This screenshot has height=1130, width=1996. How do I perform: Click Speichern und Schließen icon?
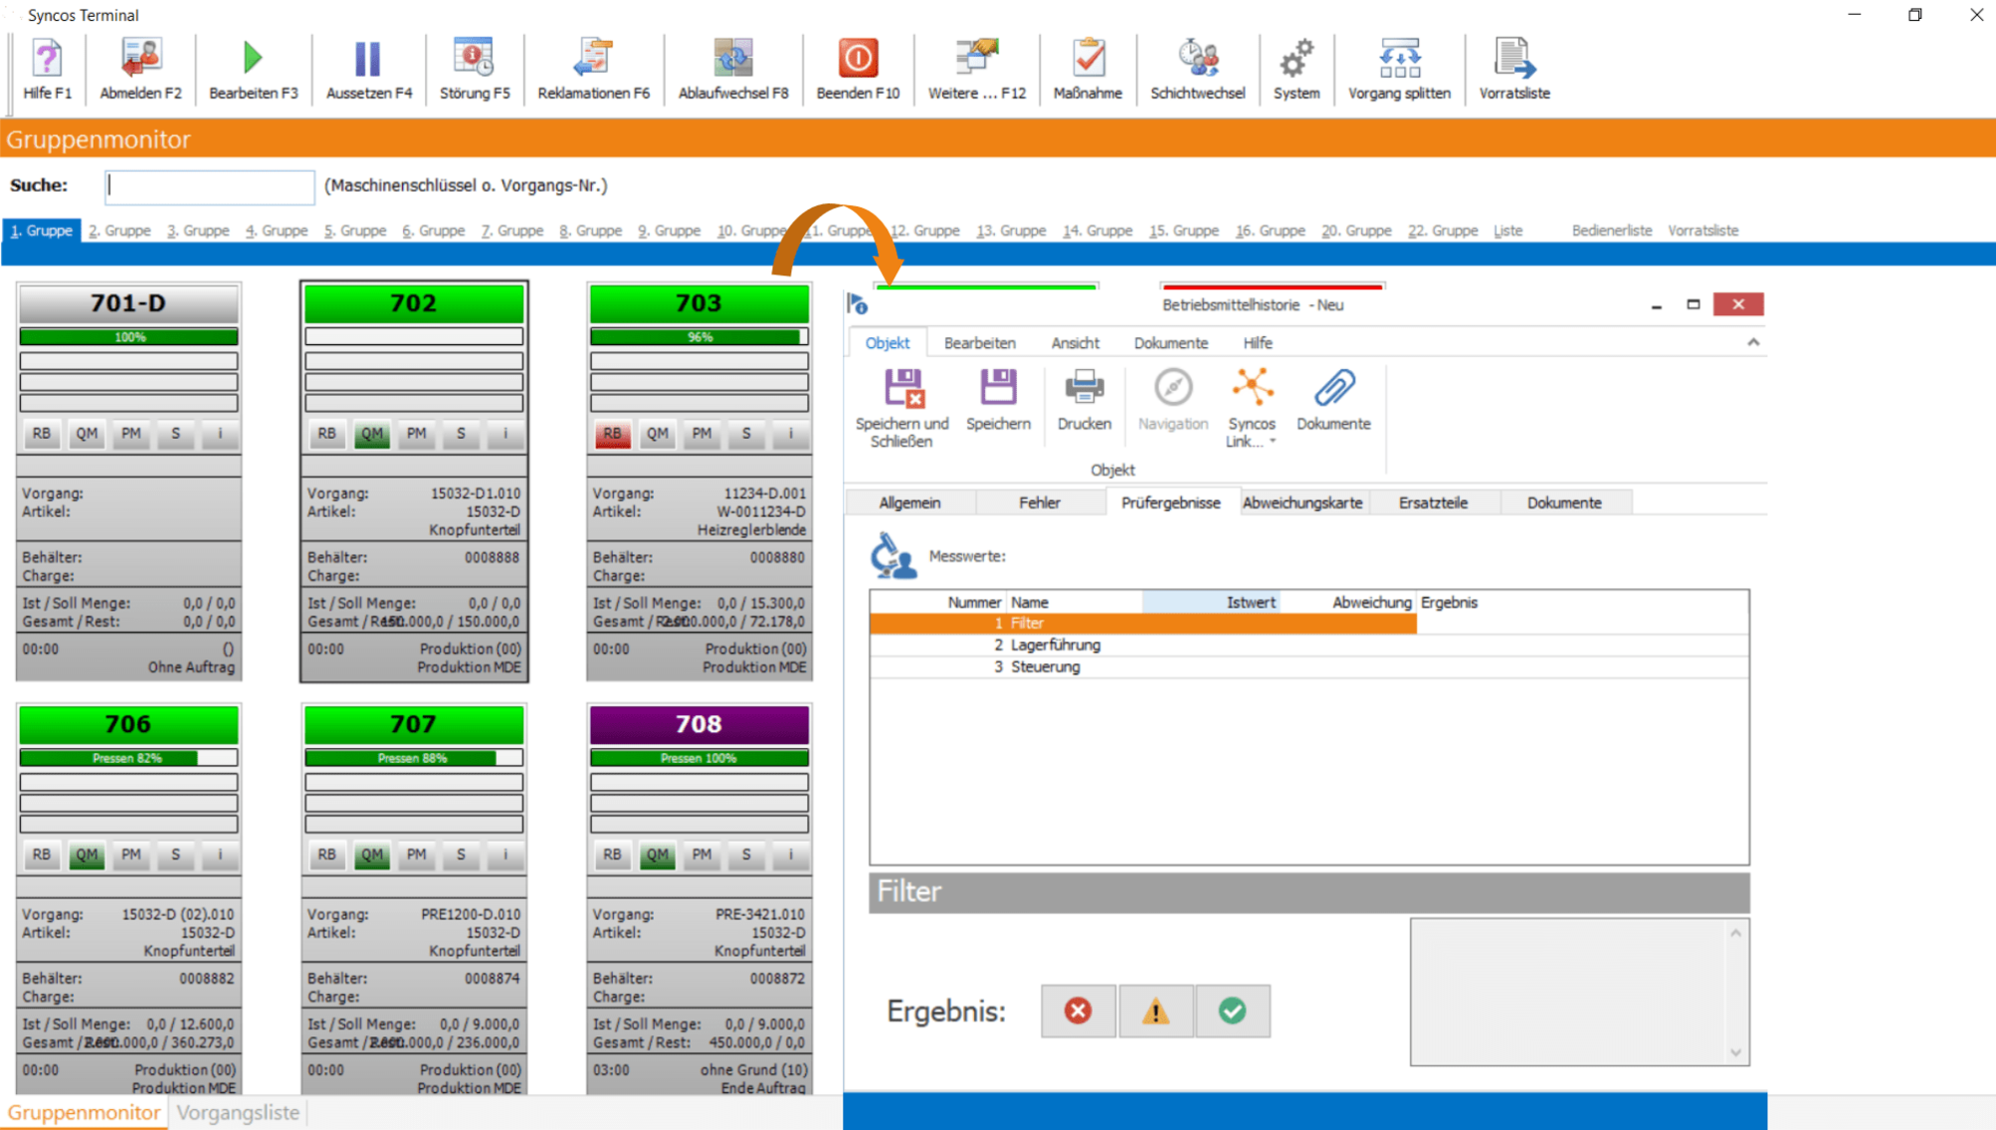(903, 388)
